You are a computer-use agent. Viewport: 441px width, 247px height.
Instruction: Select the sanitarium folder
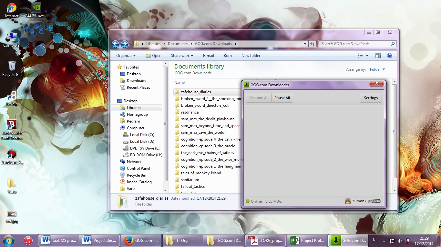point(190,180)
